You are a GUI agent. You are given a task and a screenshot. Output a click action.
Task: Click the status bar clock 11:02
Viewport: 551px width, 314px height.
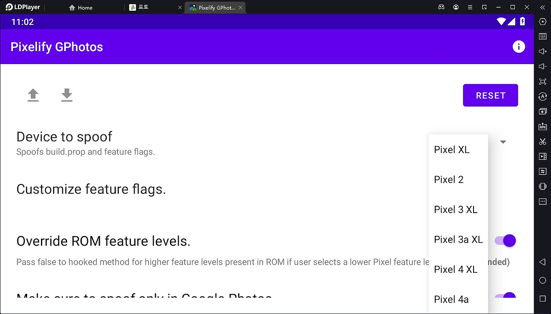click(22, 22)
